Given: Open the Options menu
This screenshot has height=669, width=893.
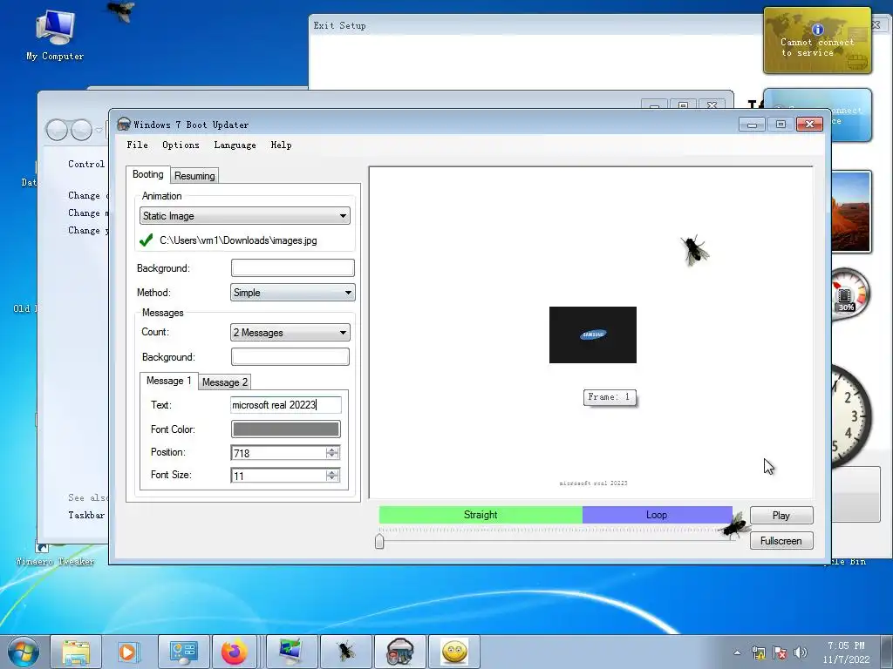Looking at the screenshot, I should click(181, 145).
